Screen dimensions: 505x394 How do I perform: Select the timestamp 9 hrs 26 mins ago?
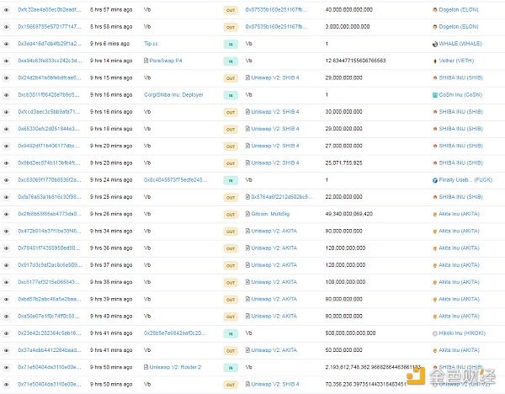click(x=111, y=214)
